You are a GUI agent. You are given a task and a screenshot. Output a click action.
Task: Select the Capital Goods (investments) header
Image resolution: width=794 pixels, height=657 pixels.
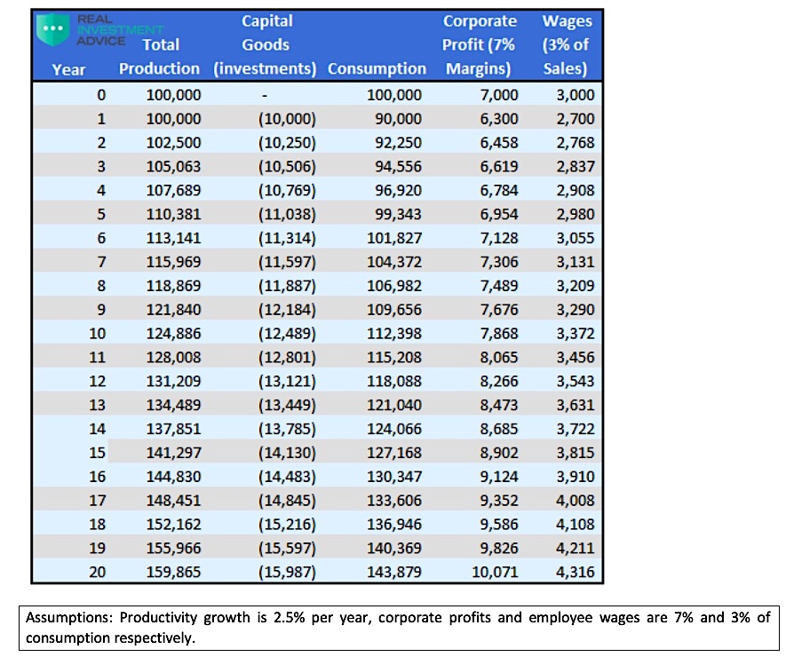coord(266,44)
